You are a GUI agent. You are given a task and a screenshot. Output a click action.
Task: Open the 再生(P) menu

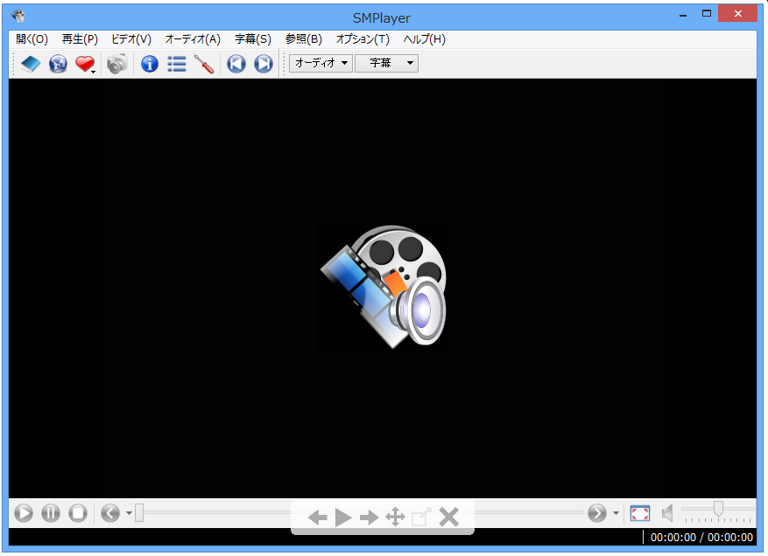pos(80,39)
